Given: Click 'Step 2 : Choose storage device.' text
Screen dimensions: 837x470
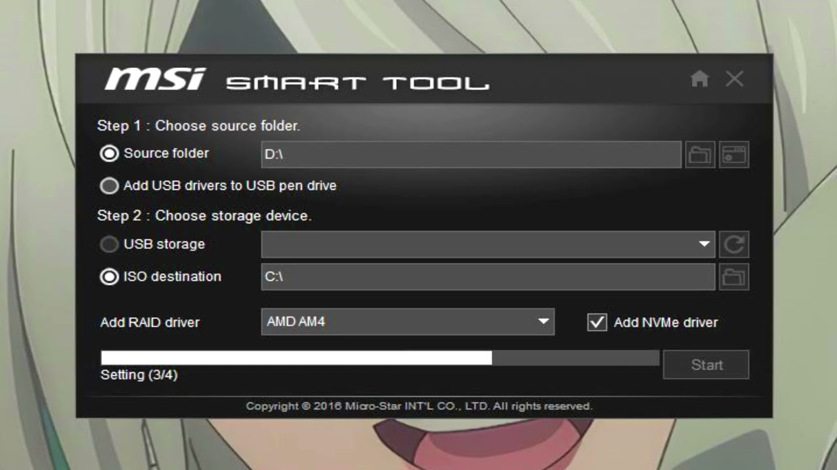Looking at the screenshot, I should pyautogui.click(x=205, y=215).
